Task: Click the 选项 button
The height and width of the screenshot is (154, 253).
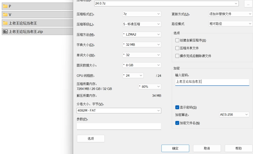Action: pyautogui.click(x=91, y=139)
